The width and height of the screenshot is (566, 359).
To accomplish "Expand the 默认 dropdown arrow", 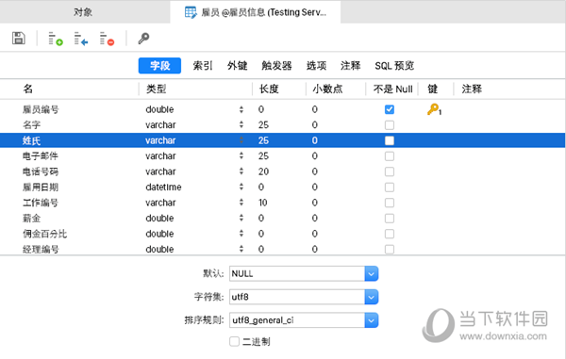I will (x=371, y=274).
